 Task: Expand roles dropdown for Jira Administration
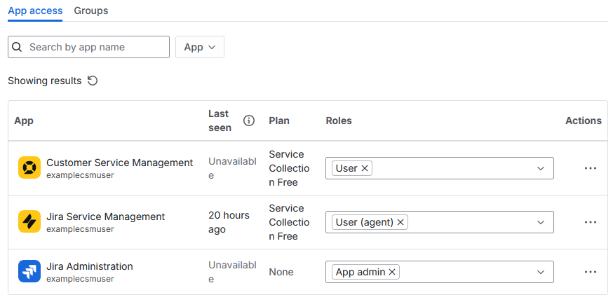[541, 272]
